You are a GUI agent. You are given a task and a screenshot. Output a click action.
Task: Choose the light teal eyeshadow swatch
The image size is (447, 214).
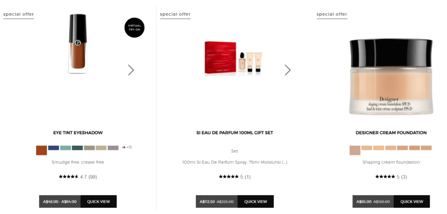pos(65,148)
